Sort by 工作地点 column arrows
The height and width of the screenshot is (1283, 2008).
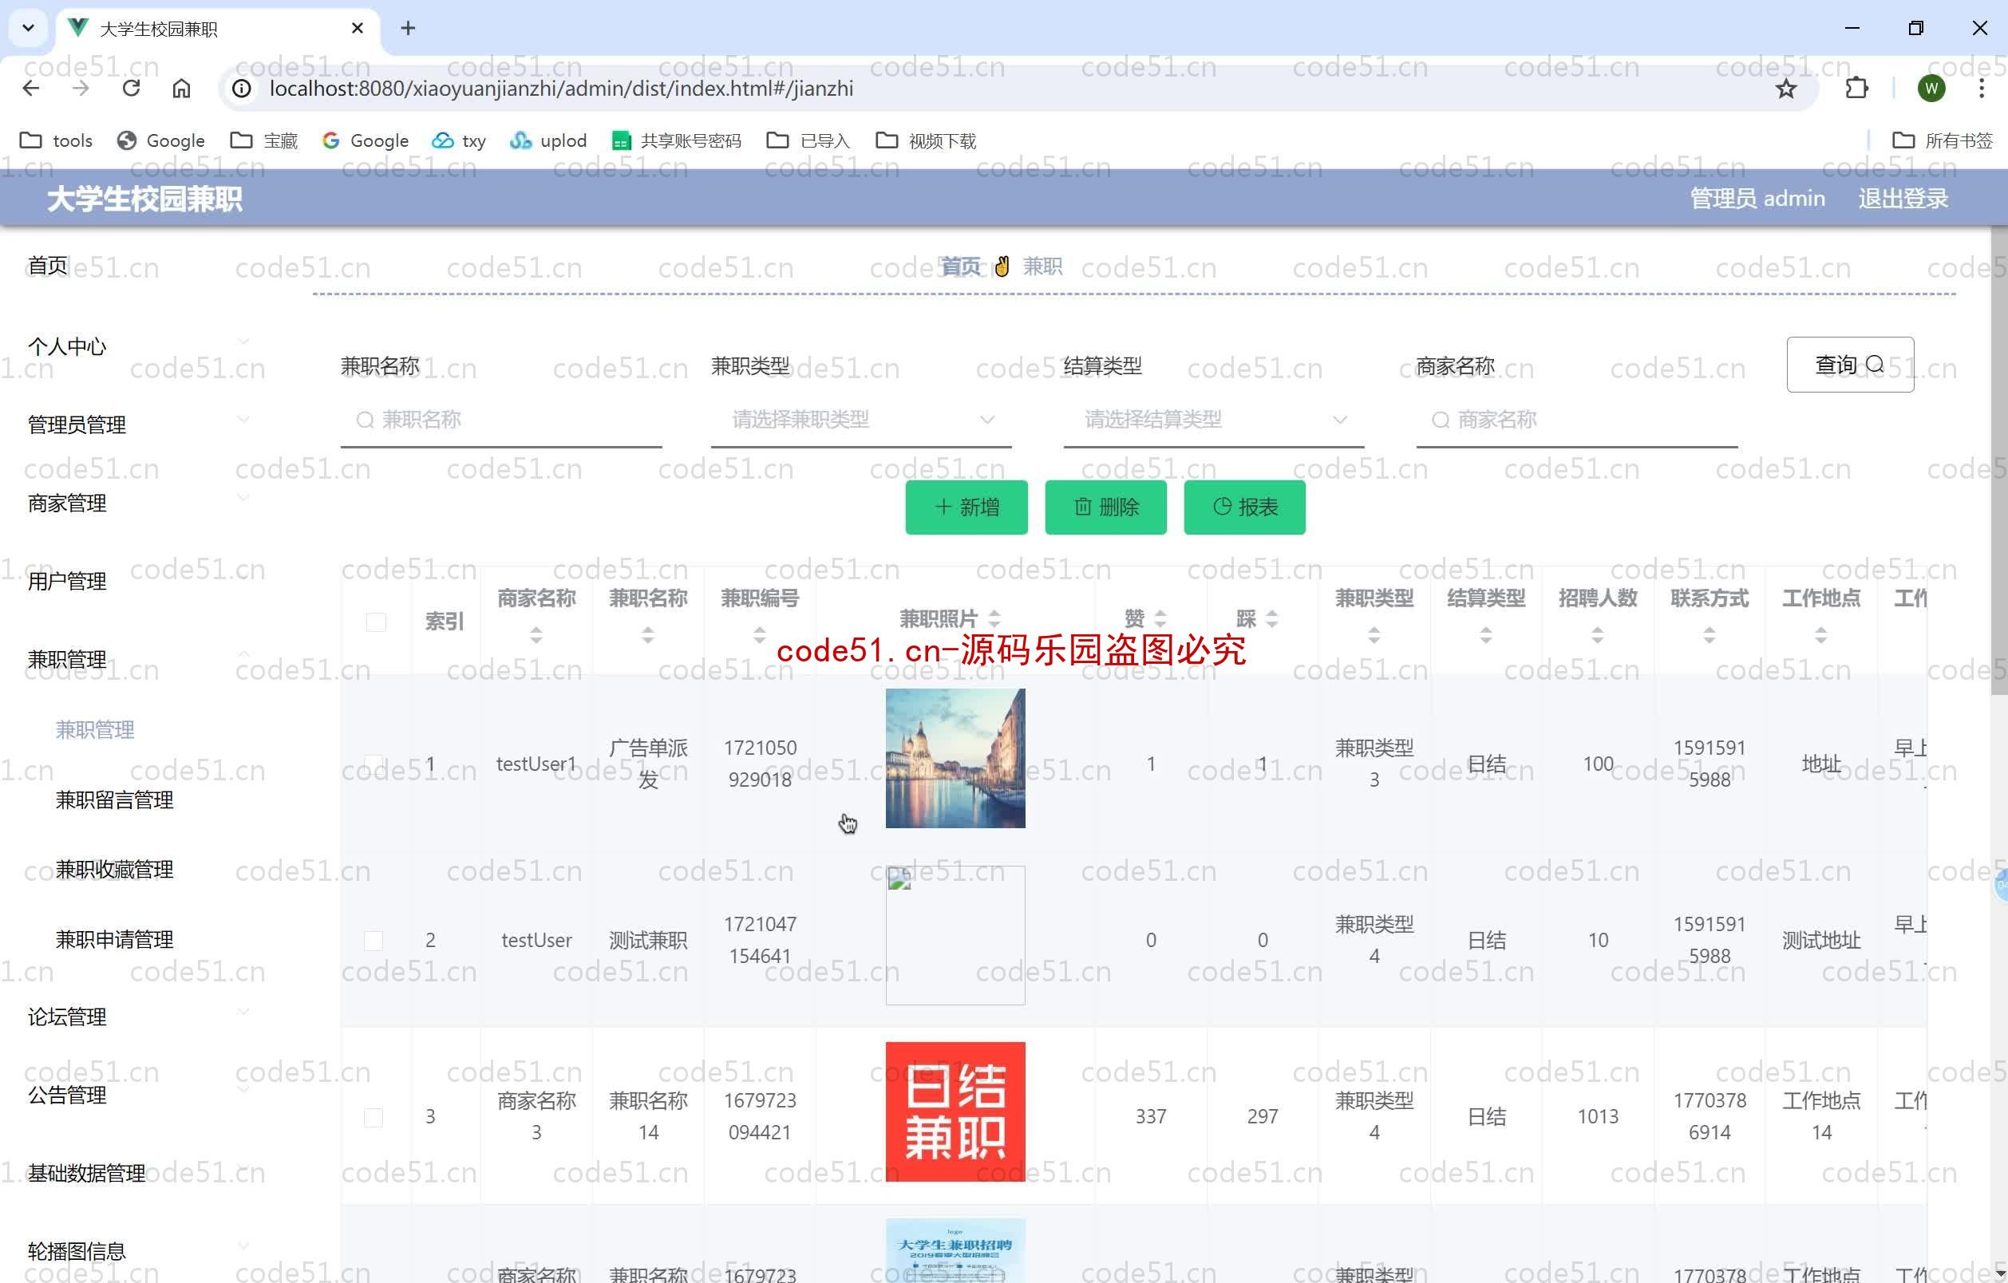tap(1821, 635)
